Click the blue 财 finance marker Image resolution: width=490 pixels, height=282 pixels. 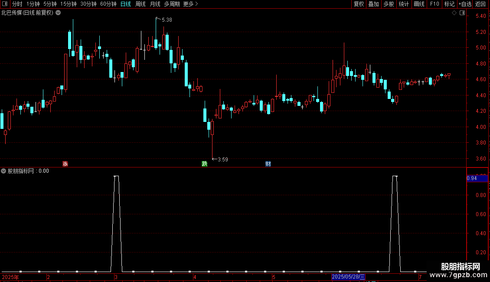(x=268, y=164)
